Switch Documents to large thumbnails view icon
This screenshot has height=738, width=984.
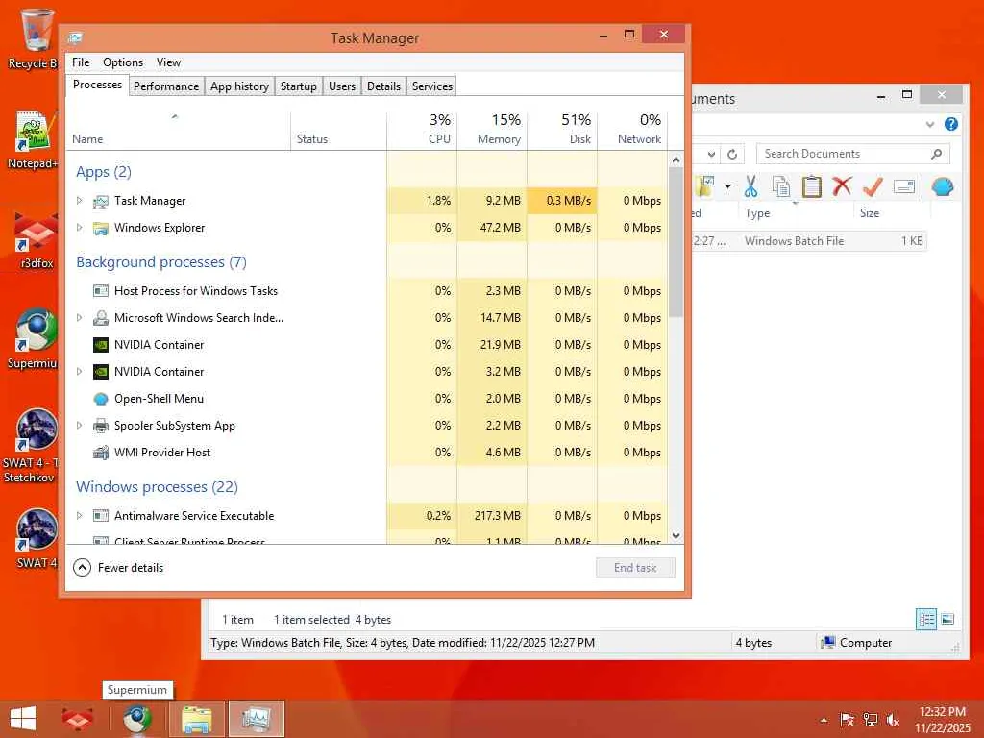(x=947, y=620)
